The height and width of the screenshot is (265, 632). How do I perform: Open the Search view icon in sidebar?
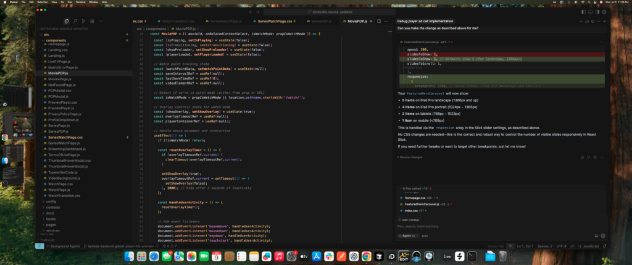pyautogui.click(x=75, y=21)
